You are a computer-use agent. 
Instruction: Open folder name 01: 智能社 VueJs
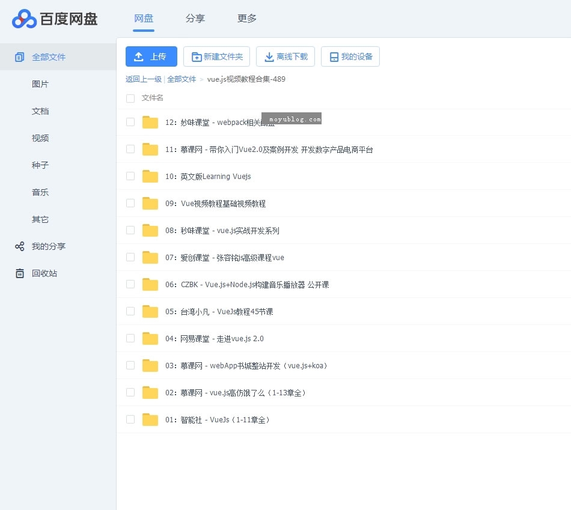[x=218, y=420]
